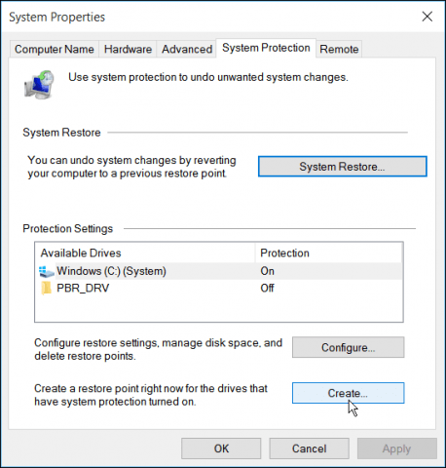This screenshot has height=468, width=446.
Task: Click the PBR_DRV folder icon
Action: [x=46, y=289]
